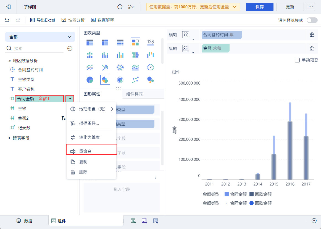Select the group table chart type

point(90,42)
